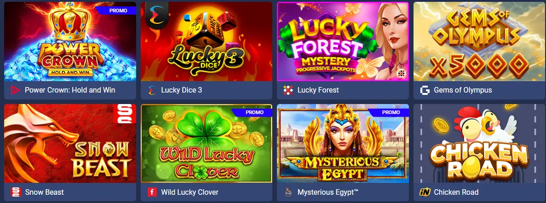Click the G provider icon for Gems of Olympus
546x203 pixels.
[425, 90]
